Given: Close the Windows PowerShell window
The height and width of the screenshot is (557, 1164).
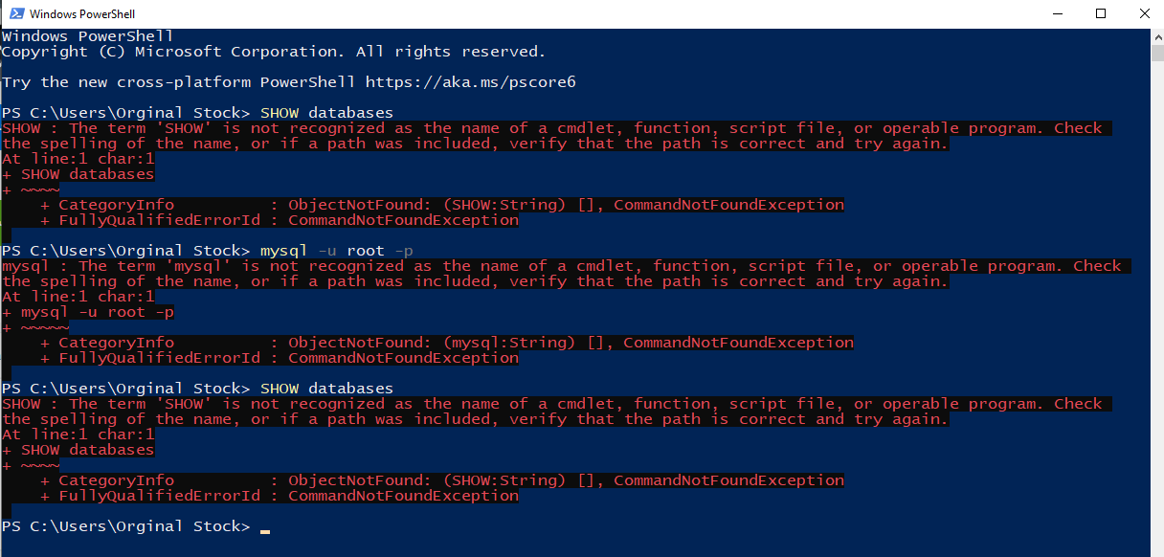Looking at the screenshot, I should pos(1143,13).
